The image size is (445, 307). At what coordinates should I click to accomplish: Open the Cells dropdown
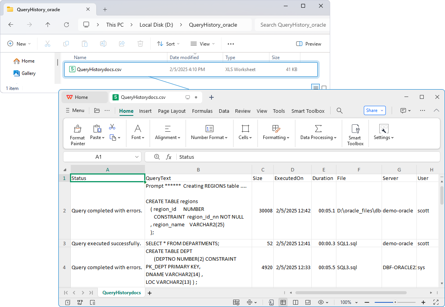(245, 132)
